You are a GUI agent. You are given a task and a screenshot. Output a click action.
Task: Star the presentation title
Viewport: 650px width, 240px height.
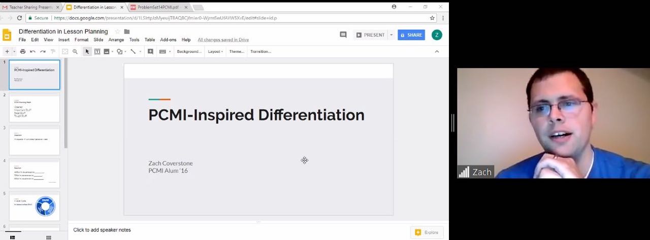point(117,31)
